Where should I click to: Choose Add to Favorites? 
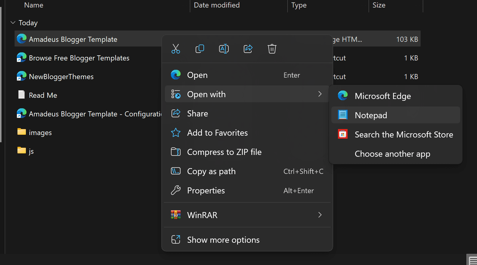tap(247, 132)
